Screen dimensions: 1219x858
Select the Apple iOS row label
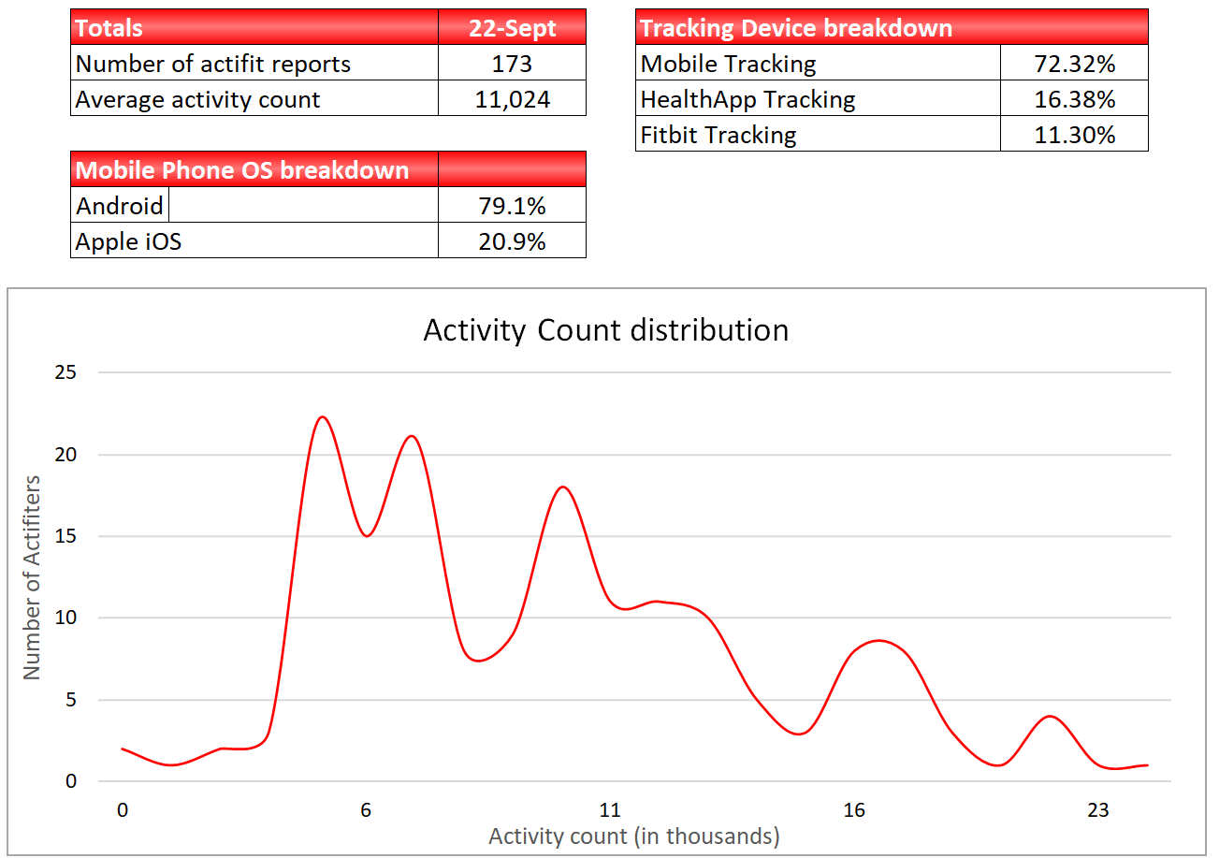(x=254, y=240)
